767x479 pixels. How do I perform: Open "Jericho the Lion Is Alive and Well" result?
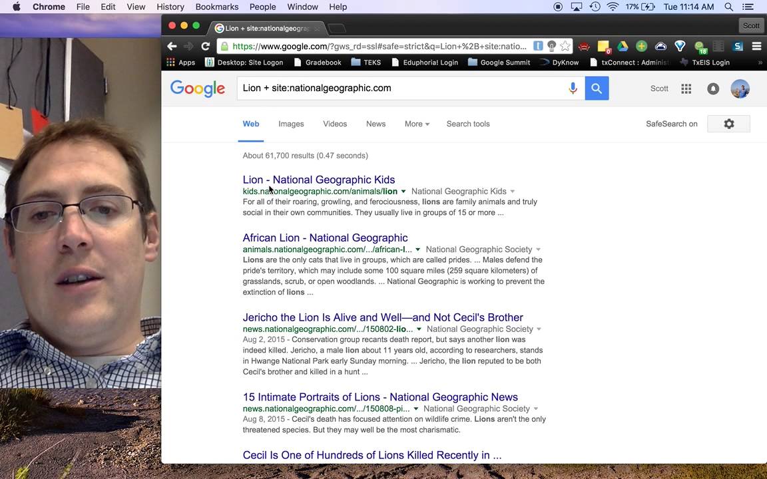click(x=383, y=317)
